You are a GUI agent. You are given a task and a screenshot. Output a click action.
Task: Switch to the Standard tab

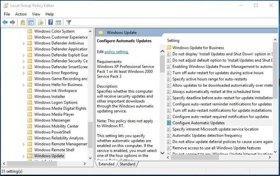127,164
